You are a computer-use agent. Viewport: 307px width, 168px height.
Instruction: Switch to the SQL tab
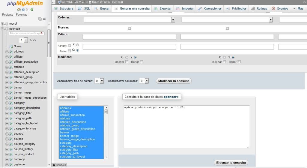click(x=84, y=8)
